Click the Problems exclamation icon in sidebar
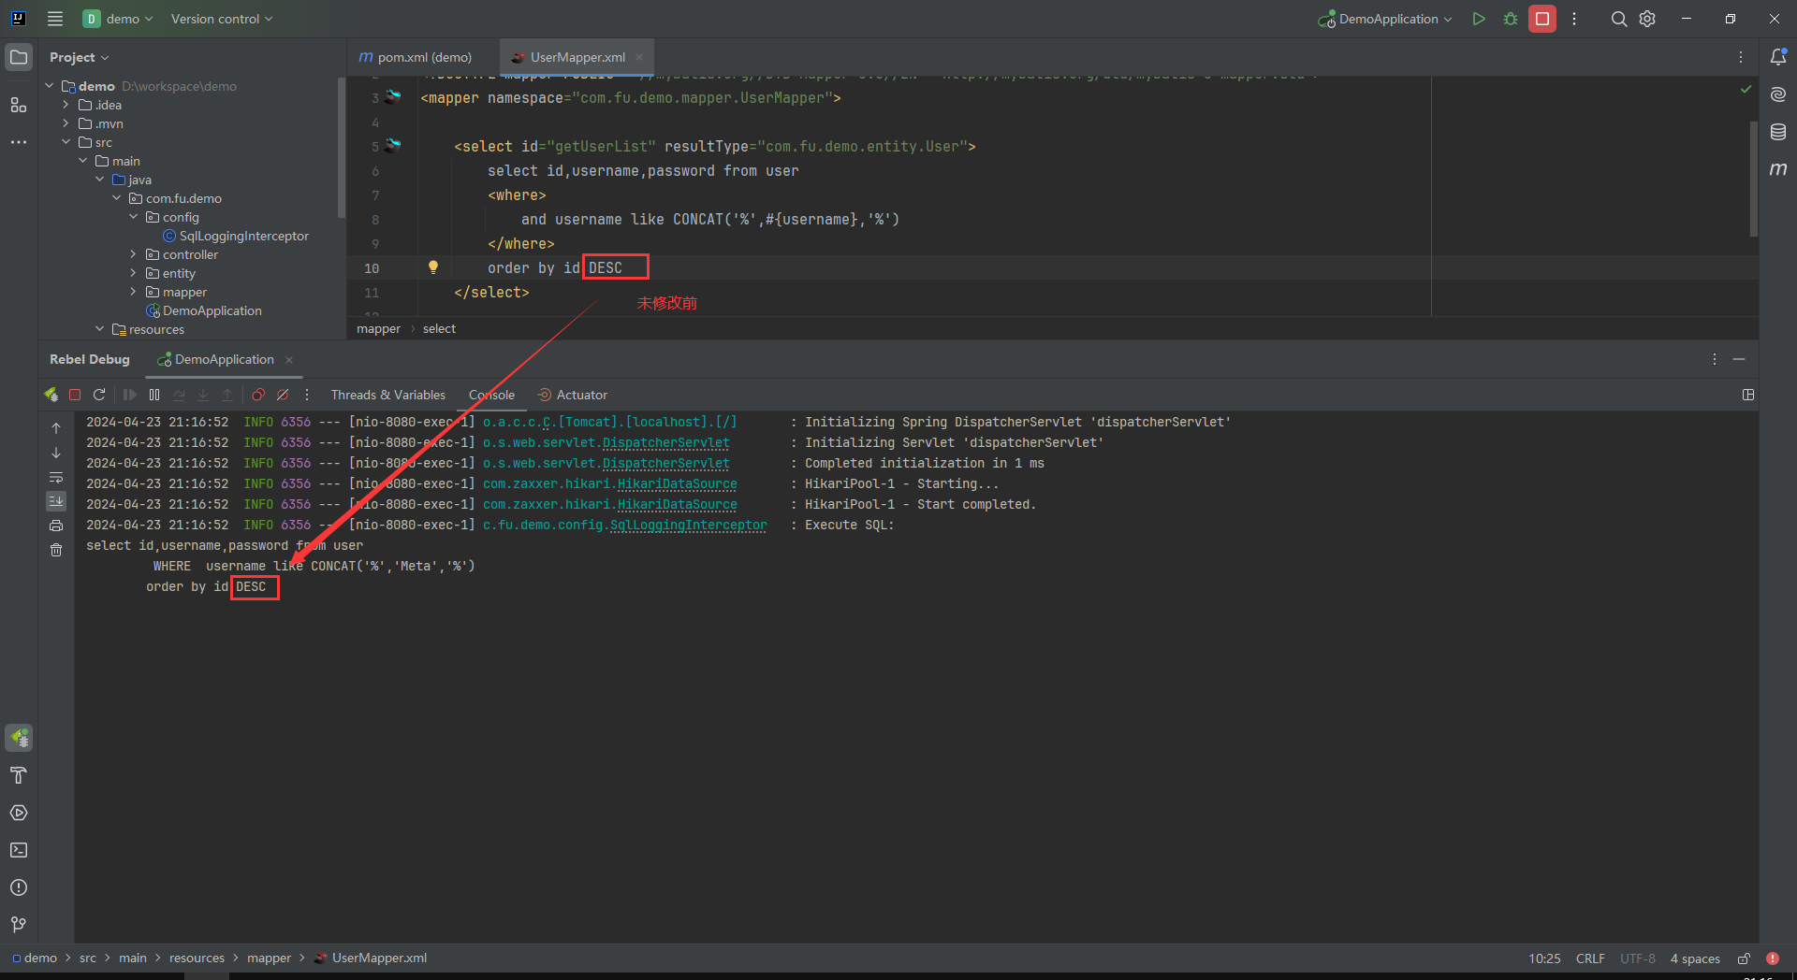 (19, 887)
